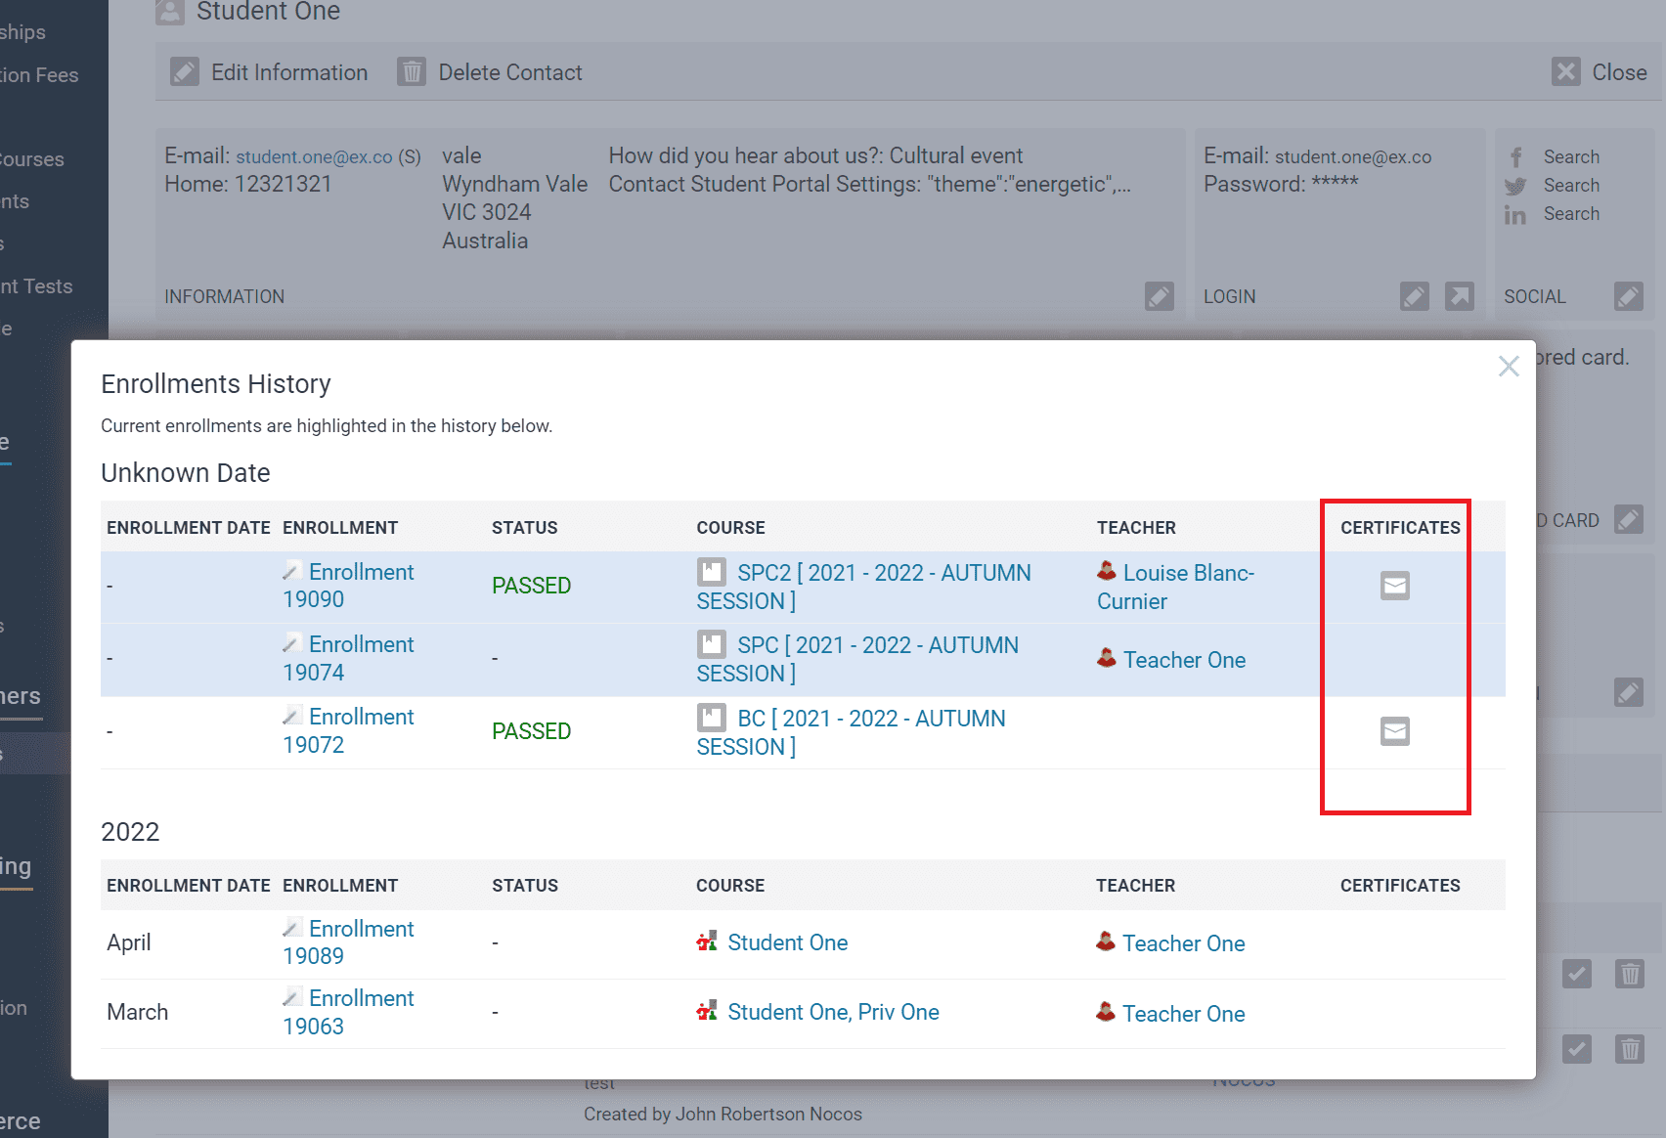Edit Login details via pencil icon
The image size is (1666, 1138).
click(x=1414, y=296)
